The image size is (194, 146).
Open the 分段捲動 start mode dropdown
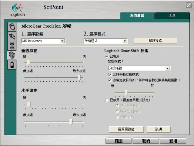139,68
